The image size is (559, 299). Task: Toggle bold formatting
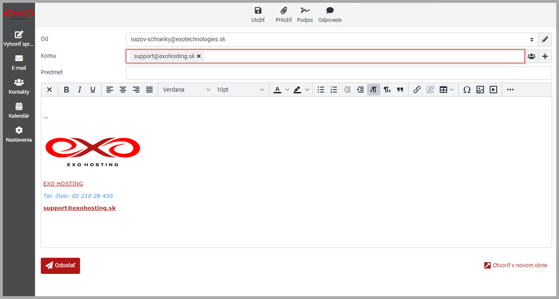(x=67, y=89)
